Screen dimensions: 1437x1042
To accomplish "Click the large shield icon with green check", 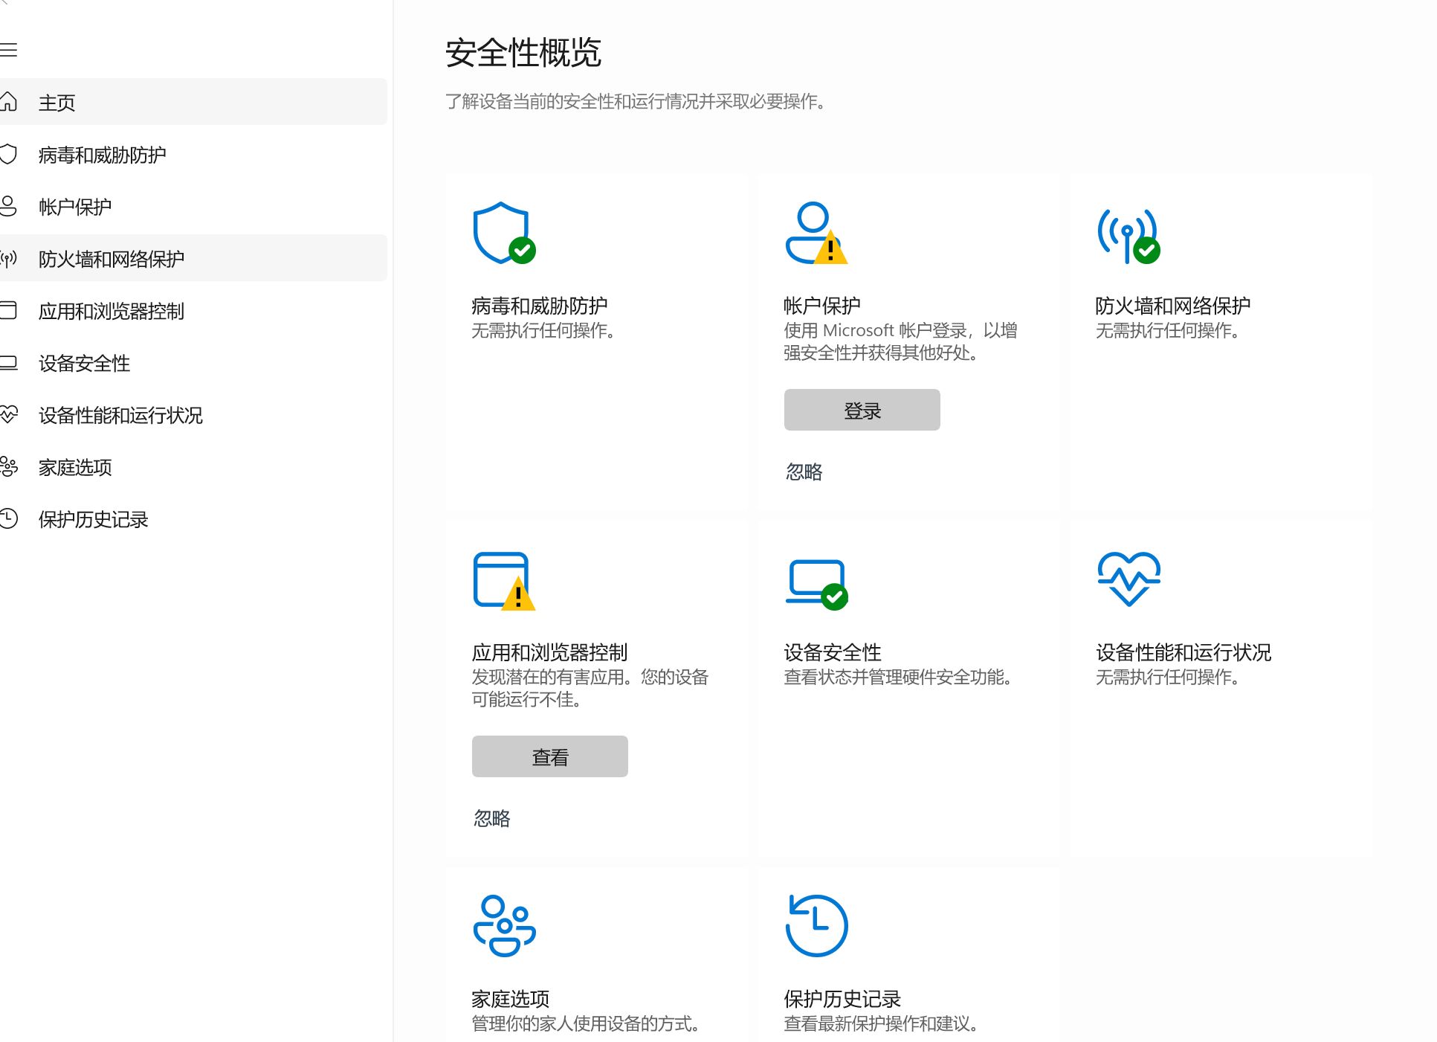I will (505, 233).
